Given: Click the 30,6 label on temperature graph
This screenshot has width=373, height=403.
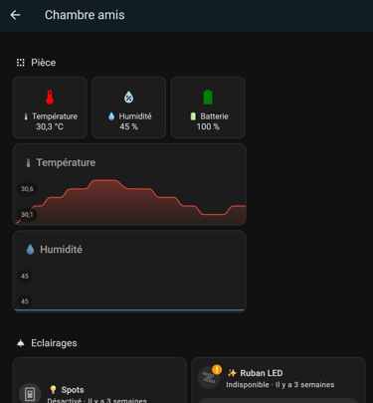Looking at the screenshot, I should pos(27,189).
